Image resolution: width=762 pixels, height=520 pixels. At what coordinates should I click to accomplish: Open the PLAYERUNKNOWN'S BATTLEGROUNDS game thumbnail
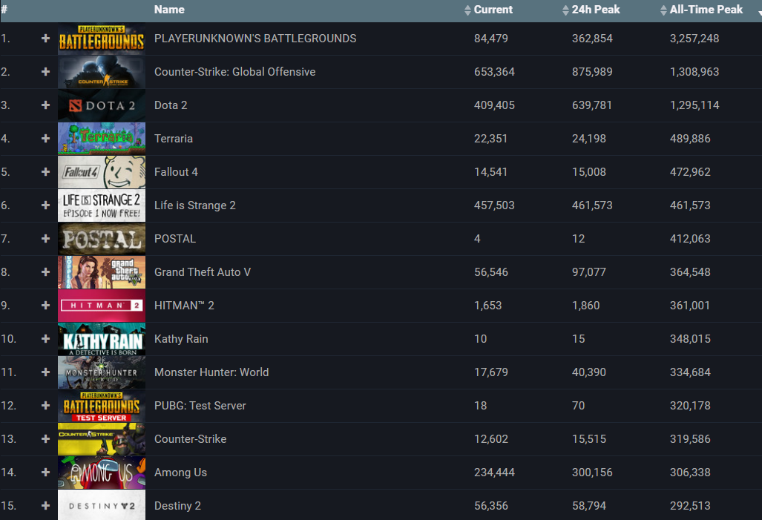click(102, 39)
